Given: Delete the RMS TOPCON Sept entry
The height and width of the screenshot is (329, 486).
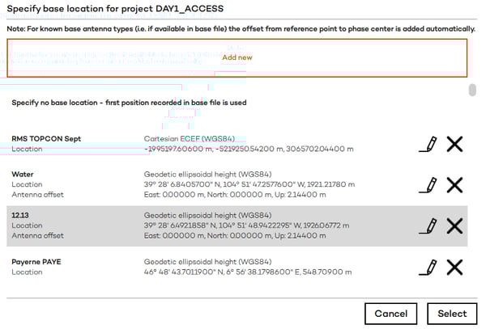Looking at the screenshot, I should [x=454, y=144].
